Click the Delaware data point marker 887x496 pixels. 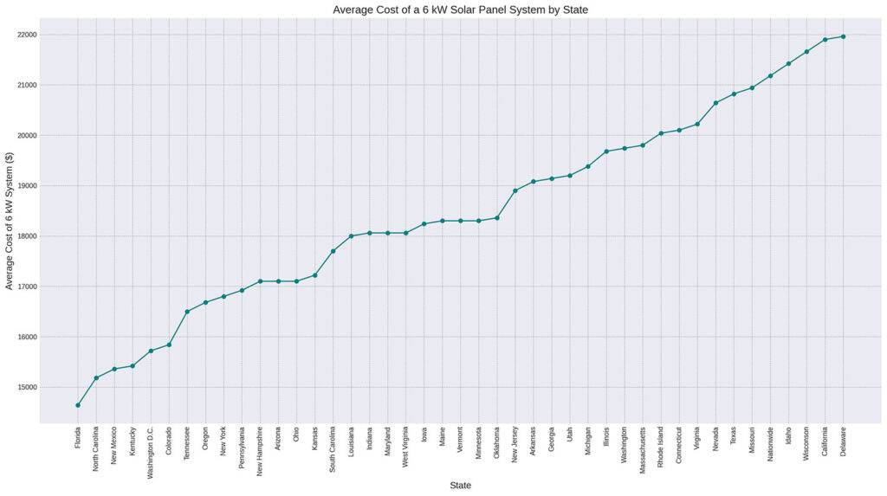point(844,36)
